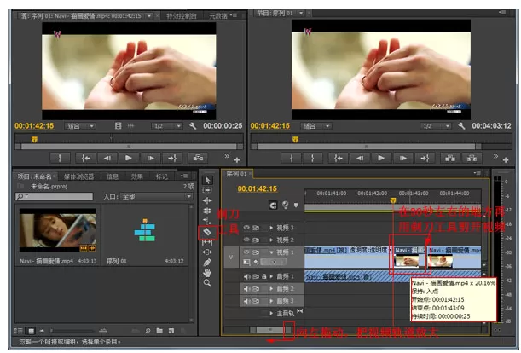Select the Hand tool
This screenshot has height=353, width=521.
[207, 273]
